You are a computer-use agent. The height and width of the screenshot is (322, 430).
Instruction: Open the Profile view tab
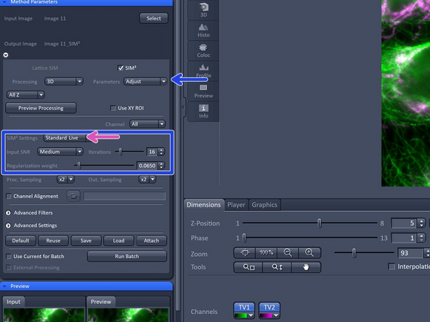point(203,70)
